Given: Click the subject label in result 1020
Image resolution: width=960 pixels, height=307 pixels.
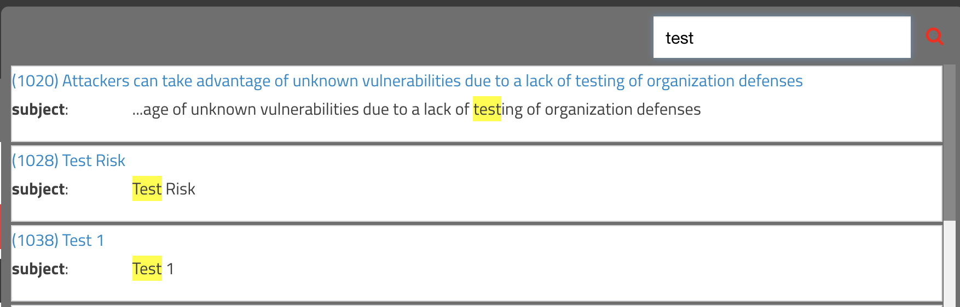Looking at the screenshot, I should point(40,109).
